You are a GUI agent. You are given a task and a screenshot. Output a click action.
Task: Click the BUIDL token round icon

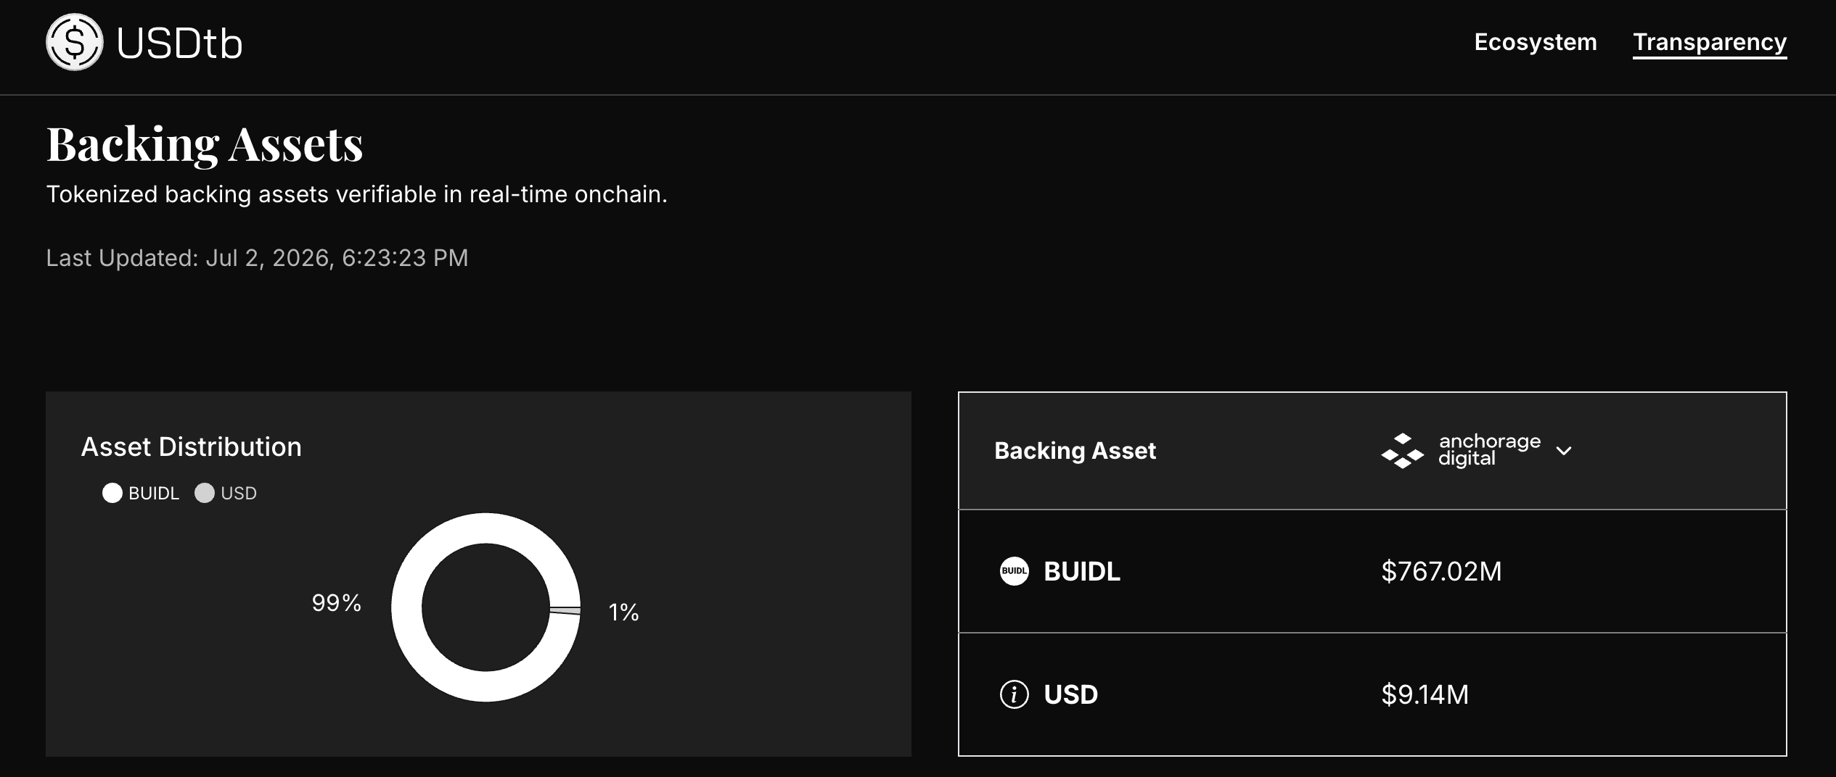tap(1014, 571)
